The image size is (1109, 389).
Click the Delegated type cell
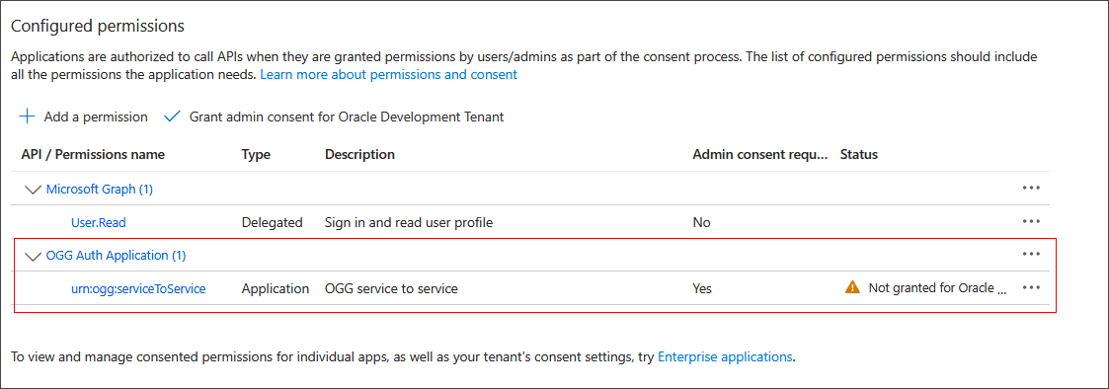[273, 223]
